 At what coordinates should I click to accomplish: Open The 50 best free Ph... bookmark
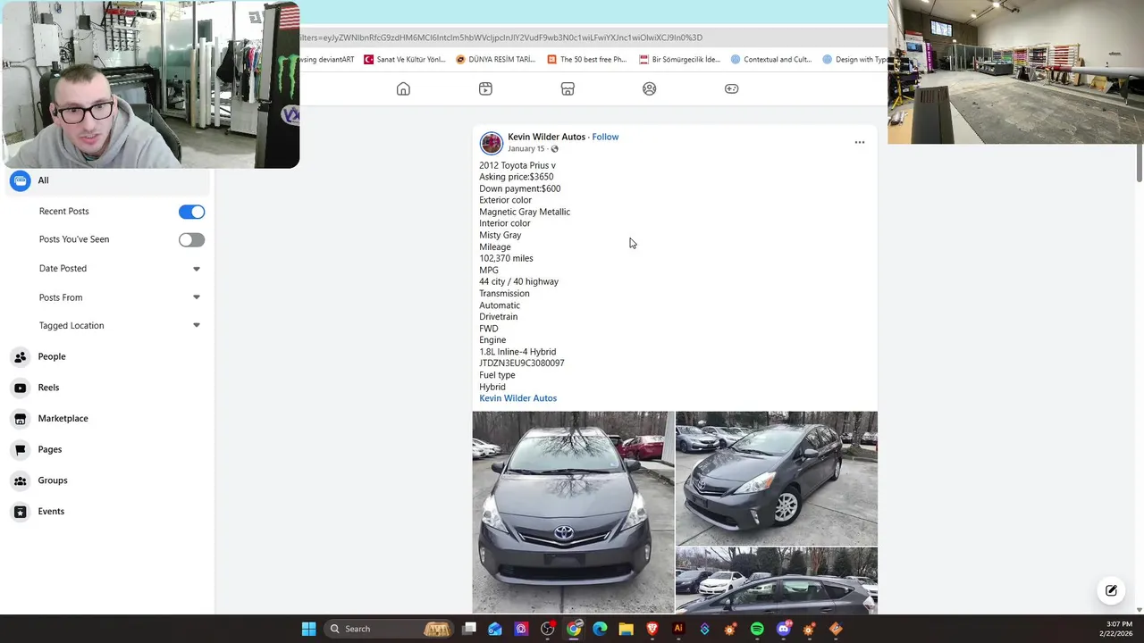[x=586, y=59]
